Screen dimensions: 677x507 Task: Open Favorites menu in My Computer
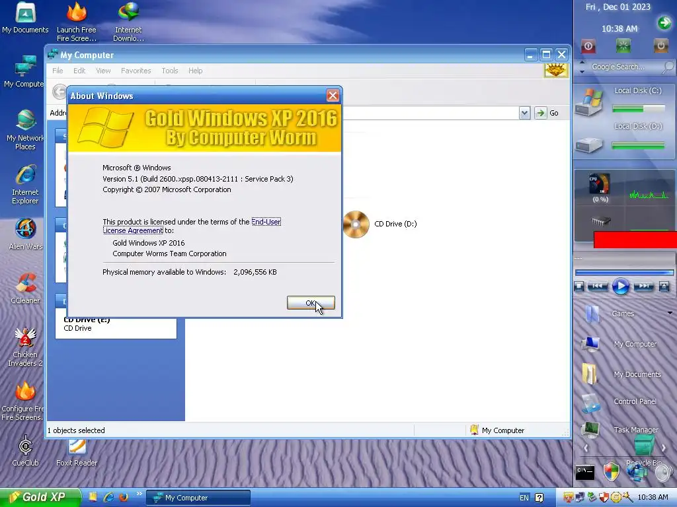136,71
